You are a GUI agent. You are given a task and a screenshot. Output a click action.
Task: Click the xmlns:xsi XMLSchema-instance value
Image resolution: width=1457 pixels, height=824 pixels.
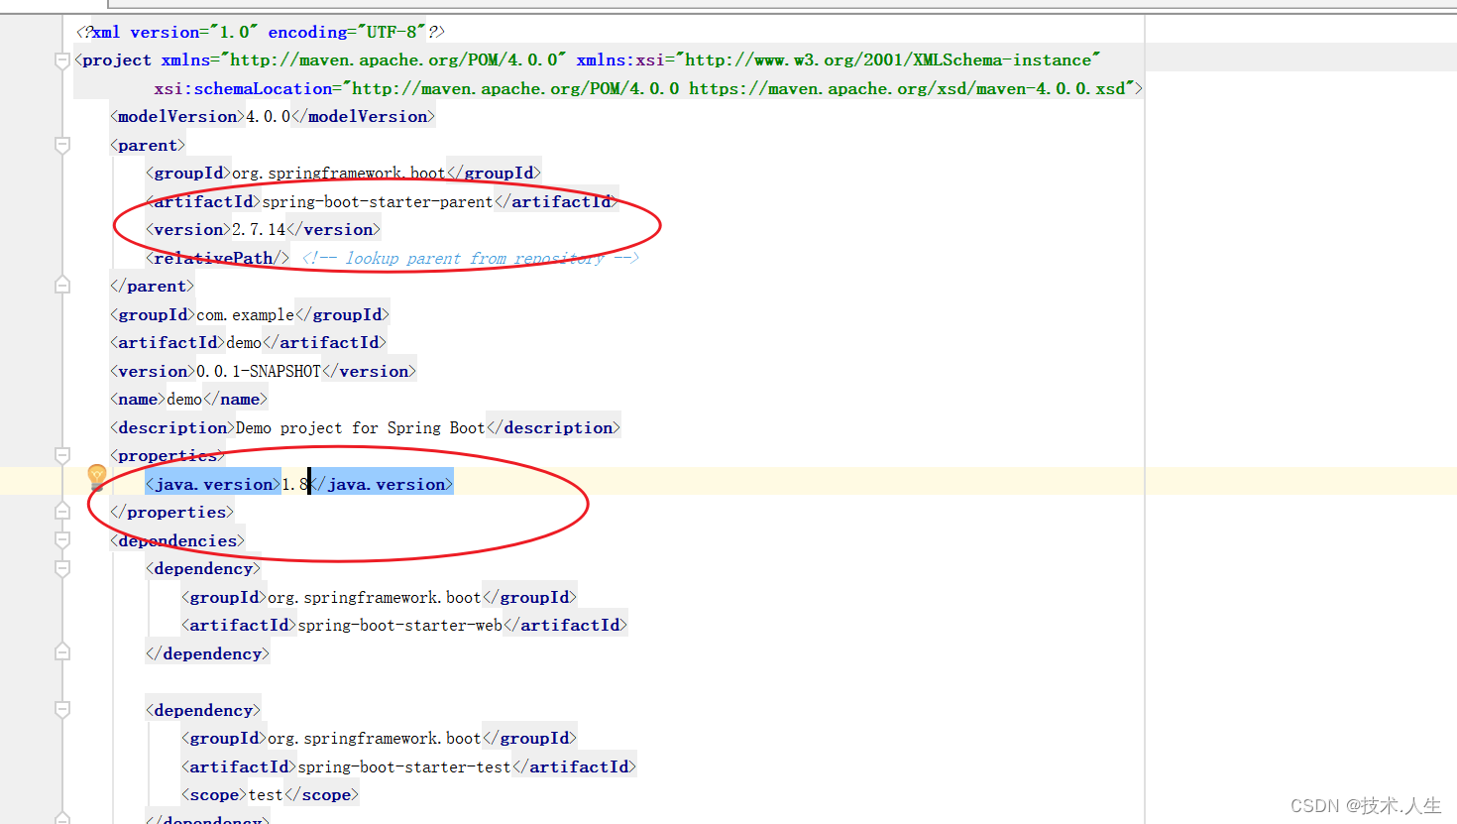click(x=889, y=59)
